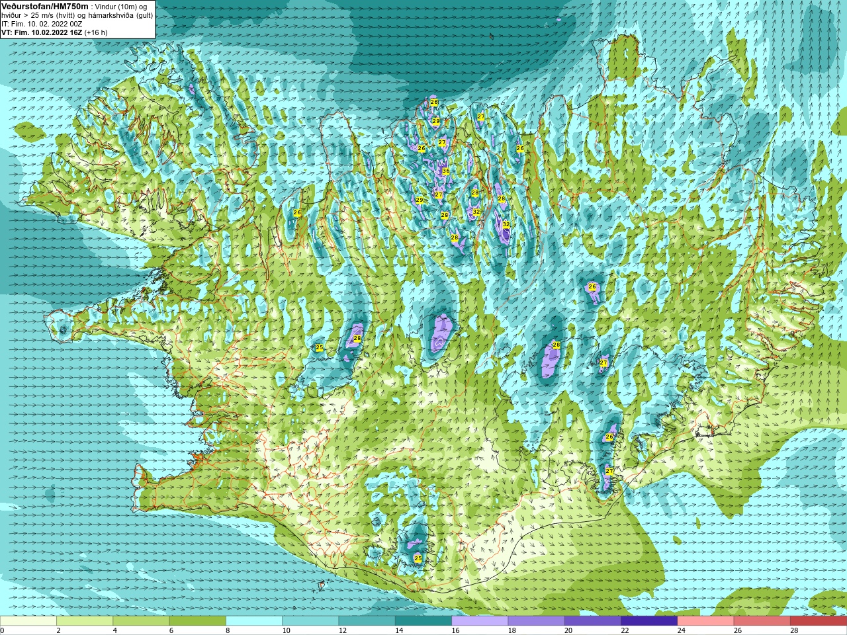
Task: Click the 8–10 m/s legend color swatch
Action: (254, 621)
